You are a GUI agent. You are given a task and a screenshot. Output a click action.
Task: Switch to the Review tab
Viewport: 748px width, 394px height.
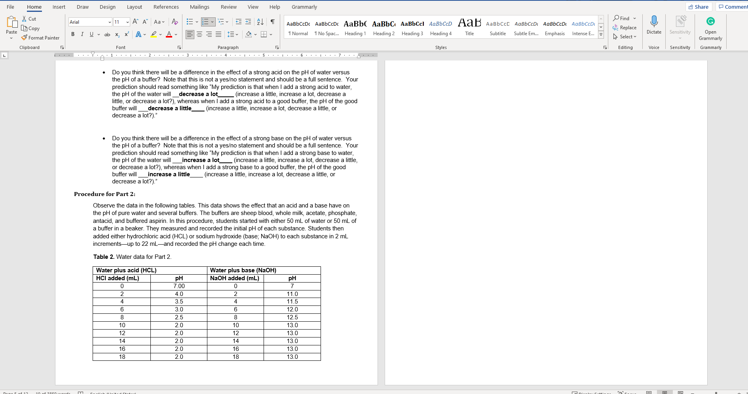pos(228,7)
